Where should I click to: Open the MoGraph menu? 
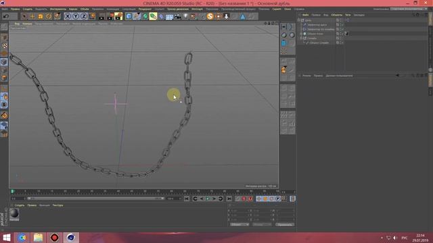197,9
